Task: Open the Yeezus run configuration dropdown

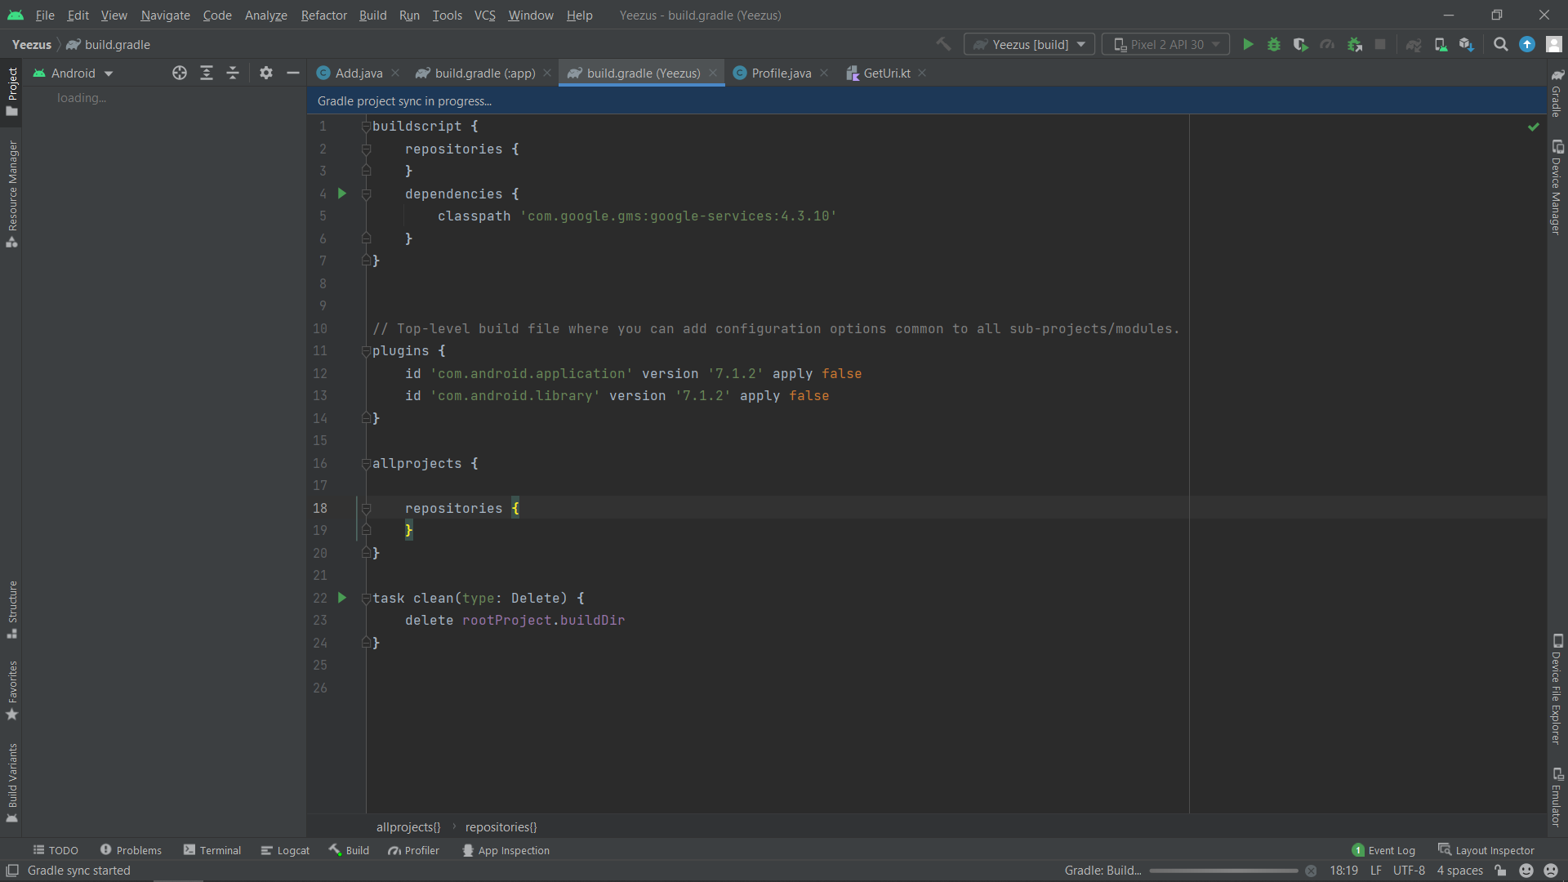Action: [x=1028, y=44]
